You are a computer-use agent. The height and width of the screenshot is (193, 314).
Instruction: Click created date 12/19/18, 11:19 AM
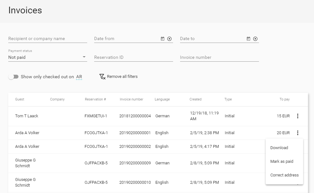pos(204,116)
